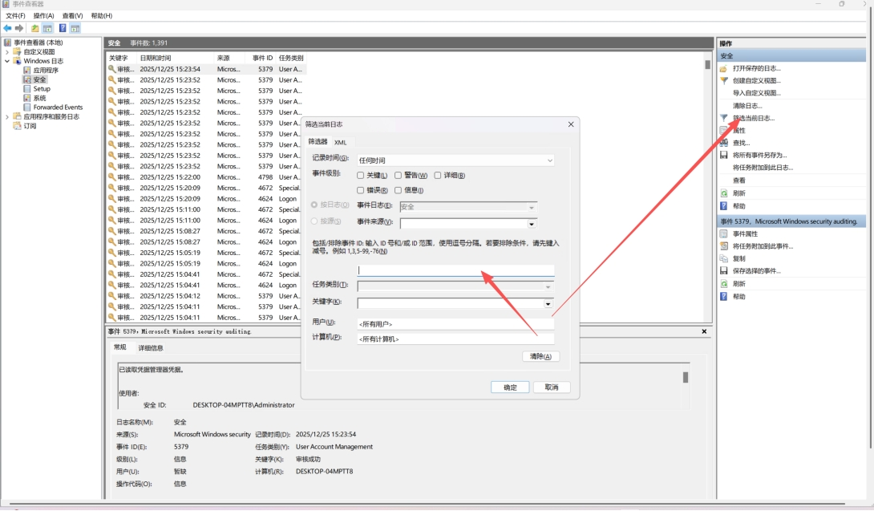Click the 将所有事件另存为 floppy disk icon

(723, 155)
